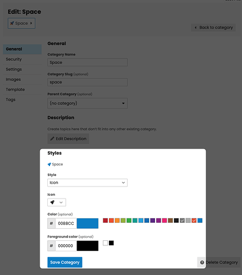Click the caret arrow on Space badge
The height and width of the screenshot is (275, 242).
pos(31,23)
